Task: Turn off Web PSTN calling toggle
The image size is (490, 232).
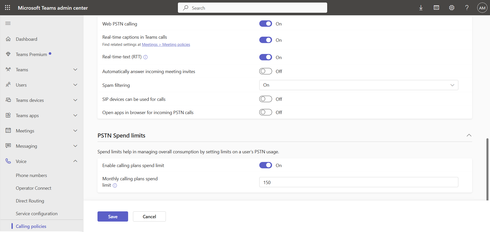Action: (x=265, y=24)
